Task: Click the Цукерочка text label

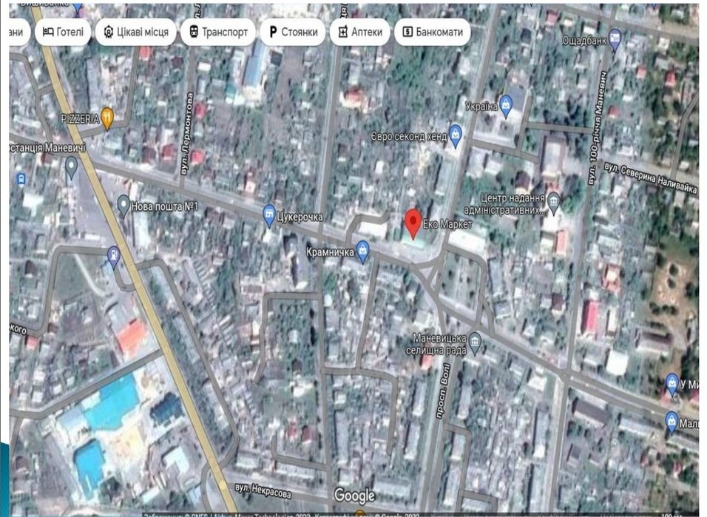Action: tap(300, 217)
